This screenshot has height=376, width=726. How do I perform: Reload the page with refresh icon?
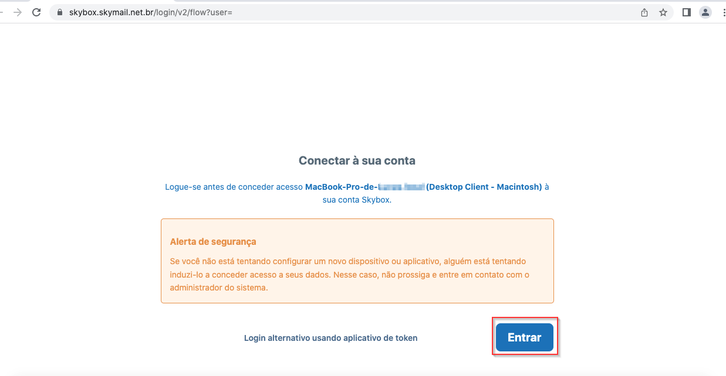pos(36,12)
